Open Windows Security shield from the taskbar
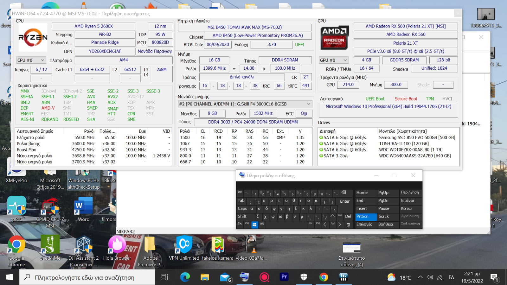 tap(304, 277)
